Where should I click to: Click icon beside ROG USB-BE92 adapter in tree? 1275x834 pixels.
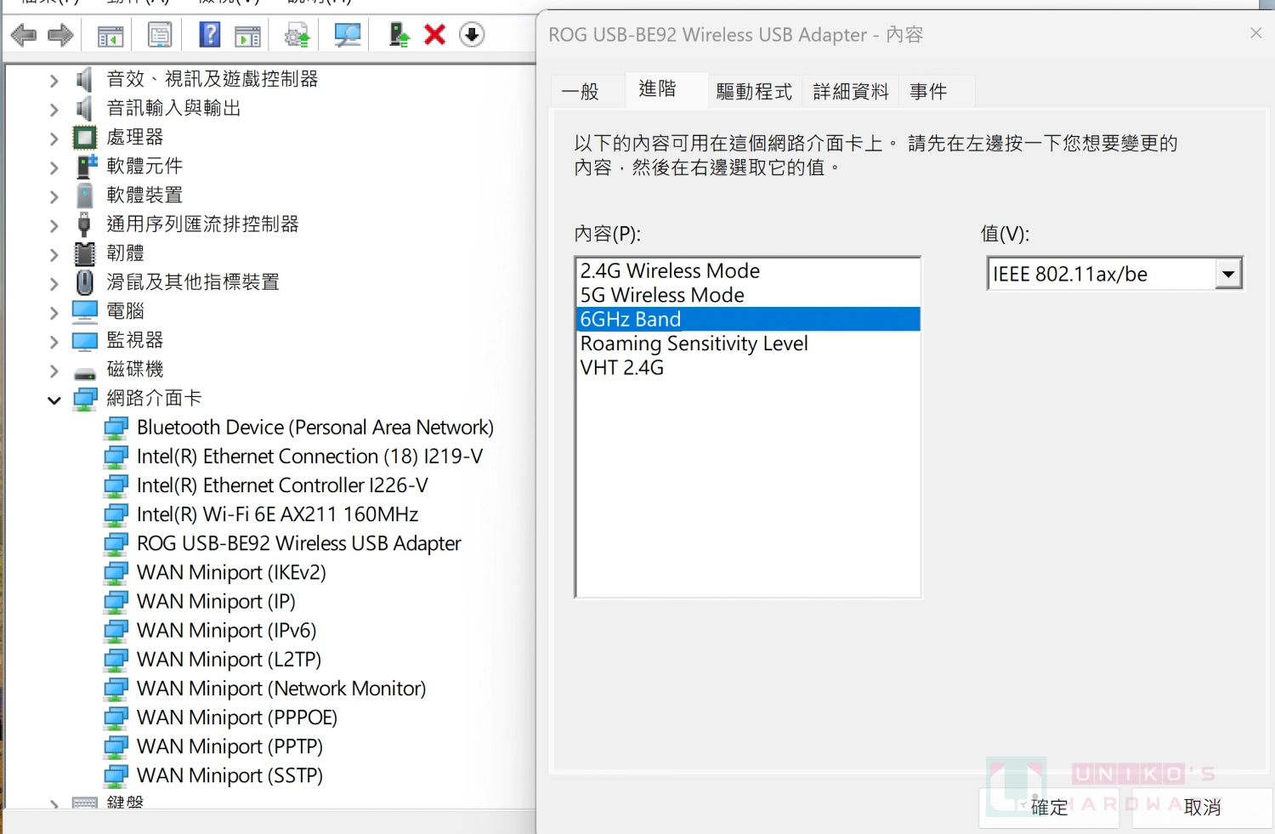(116, 544)
